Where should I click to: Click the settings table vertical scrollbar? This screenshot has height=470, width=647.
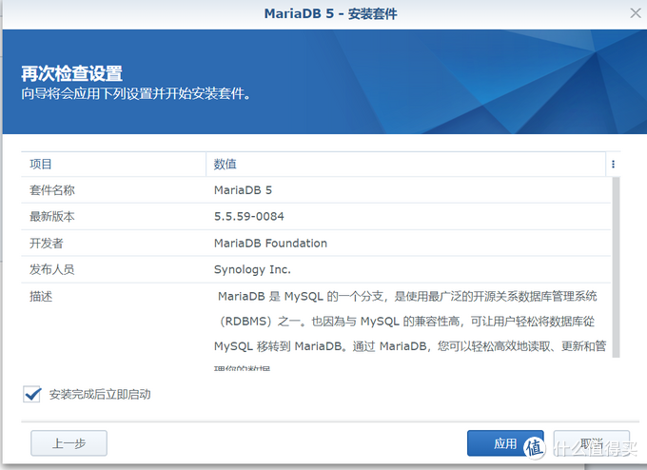[x=616, y=267]
